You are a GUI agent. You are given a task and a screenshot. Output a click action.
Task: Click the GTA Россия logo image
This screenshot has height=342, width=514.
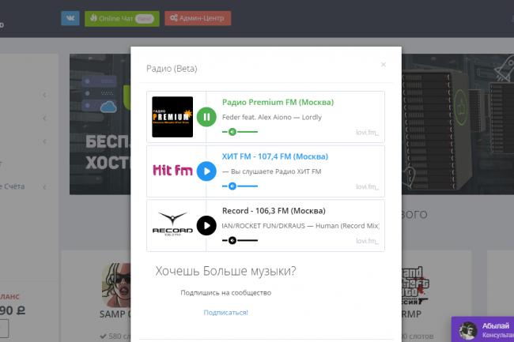(415, 287)
